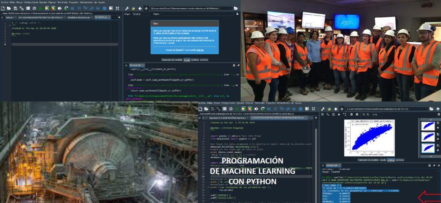Zoom in magnifier in Plots toolbar
The width and height of the screenshot is (441, 203).
pos(368,114)
